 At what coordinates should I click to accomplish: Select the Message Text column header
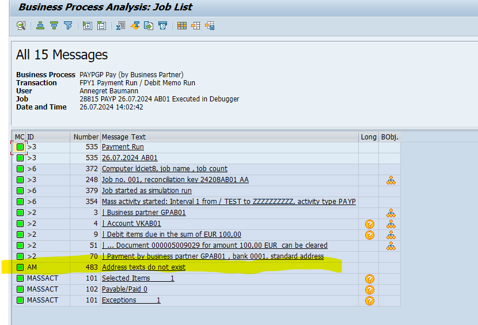(x=230, y=137)
